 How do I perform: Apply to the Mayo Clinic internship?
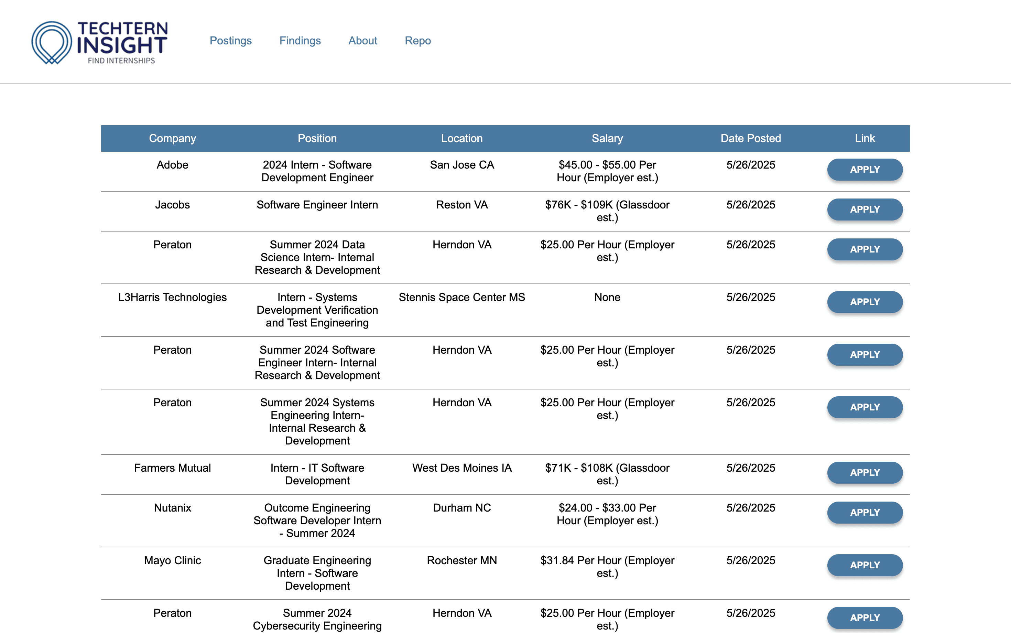pyautogui.click(x=865, y=565)
